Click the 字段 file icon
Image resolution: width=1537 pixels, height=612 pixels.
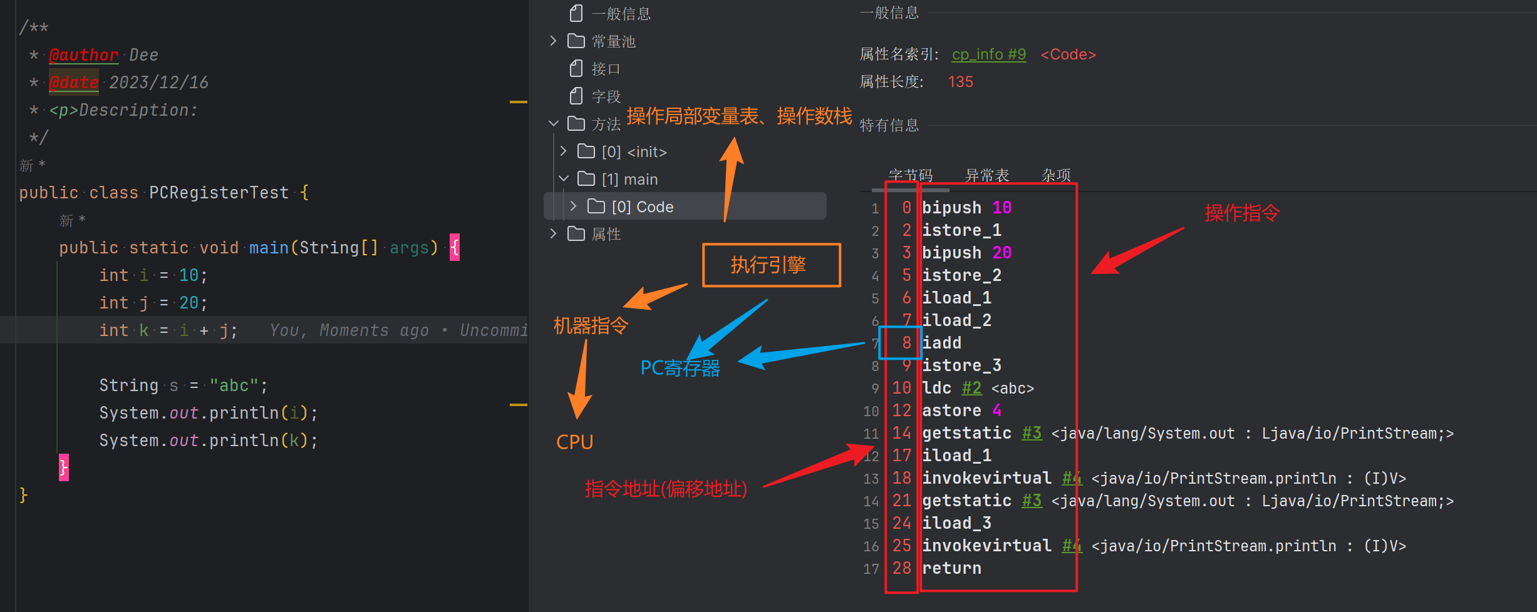click(x=576, y=96)
